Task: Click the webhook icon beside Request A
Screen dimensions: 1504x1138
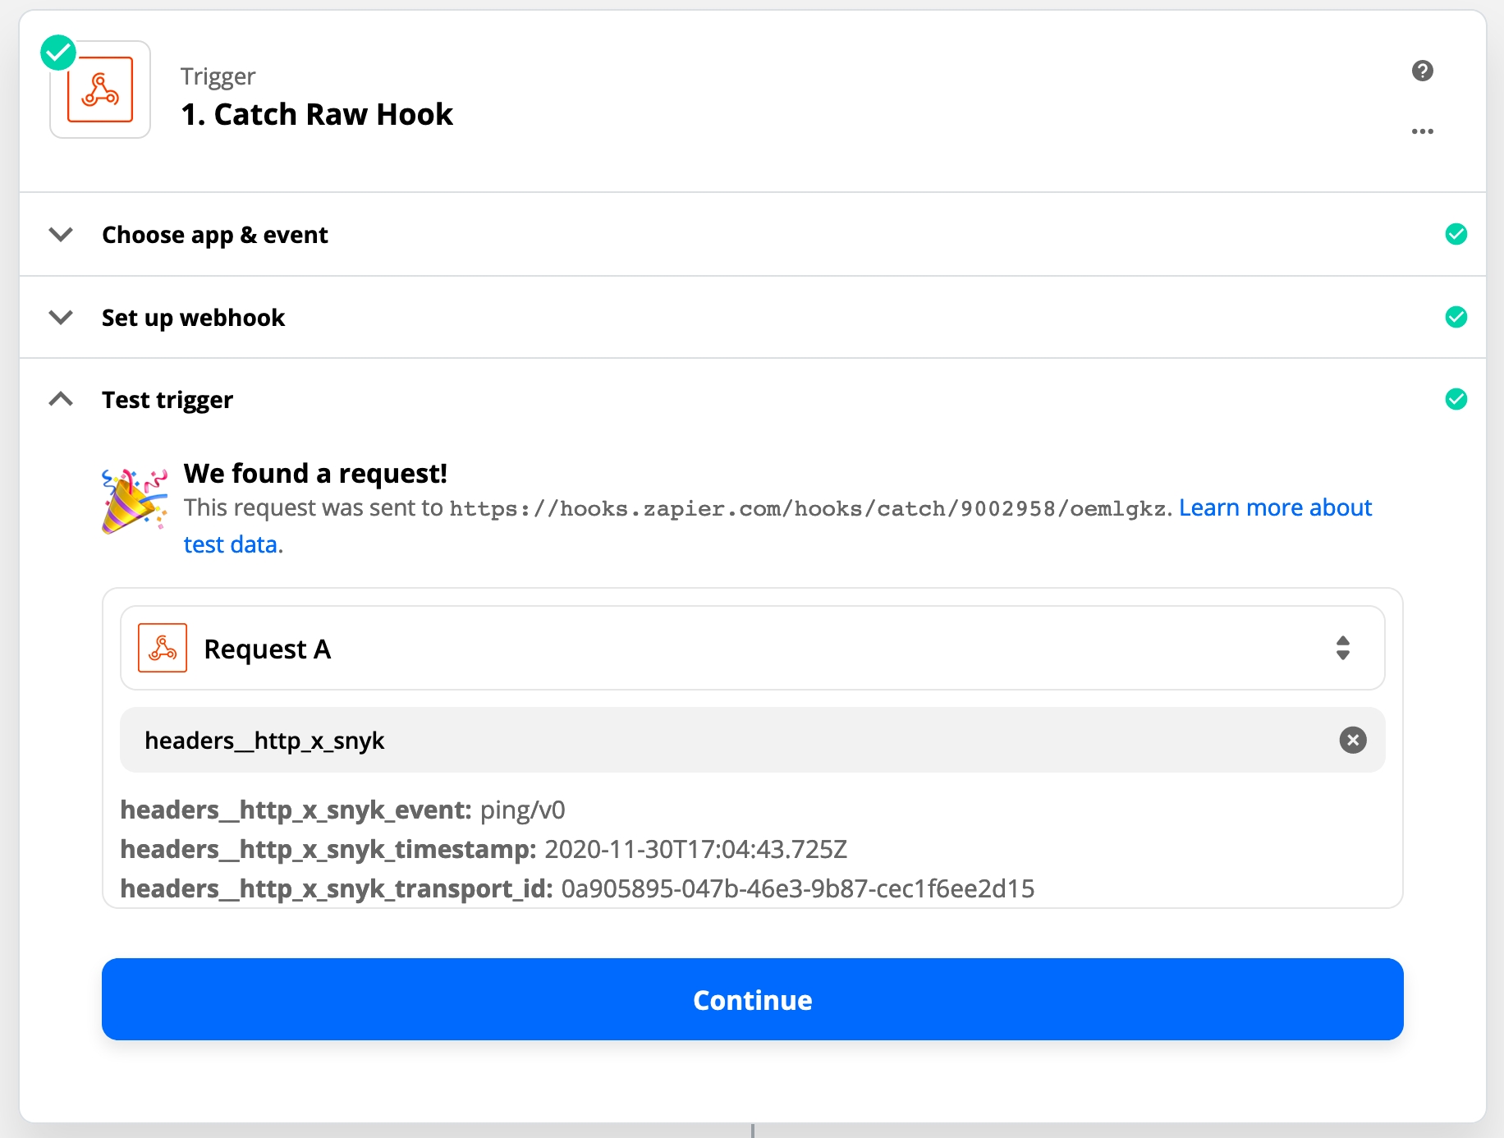Action: point(163,648)
